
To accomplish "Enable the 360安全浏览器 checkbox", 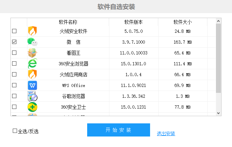I will point(14,64).
